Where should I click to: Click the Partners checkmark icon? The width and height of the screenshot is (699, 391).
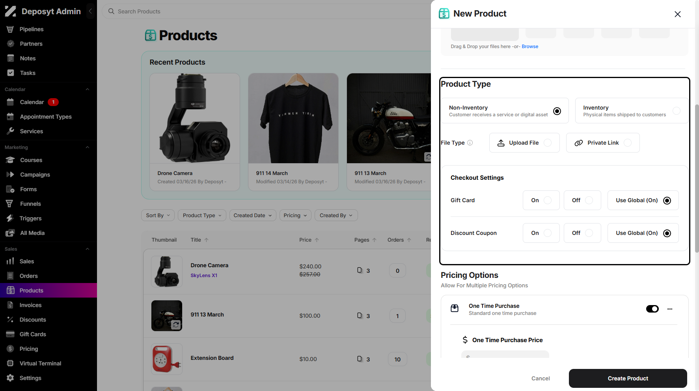(11, 44)
